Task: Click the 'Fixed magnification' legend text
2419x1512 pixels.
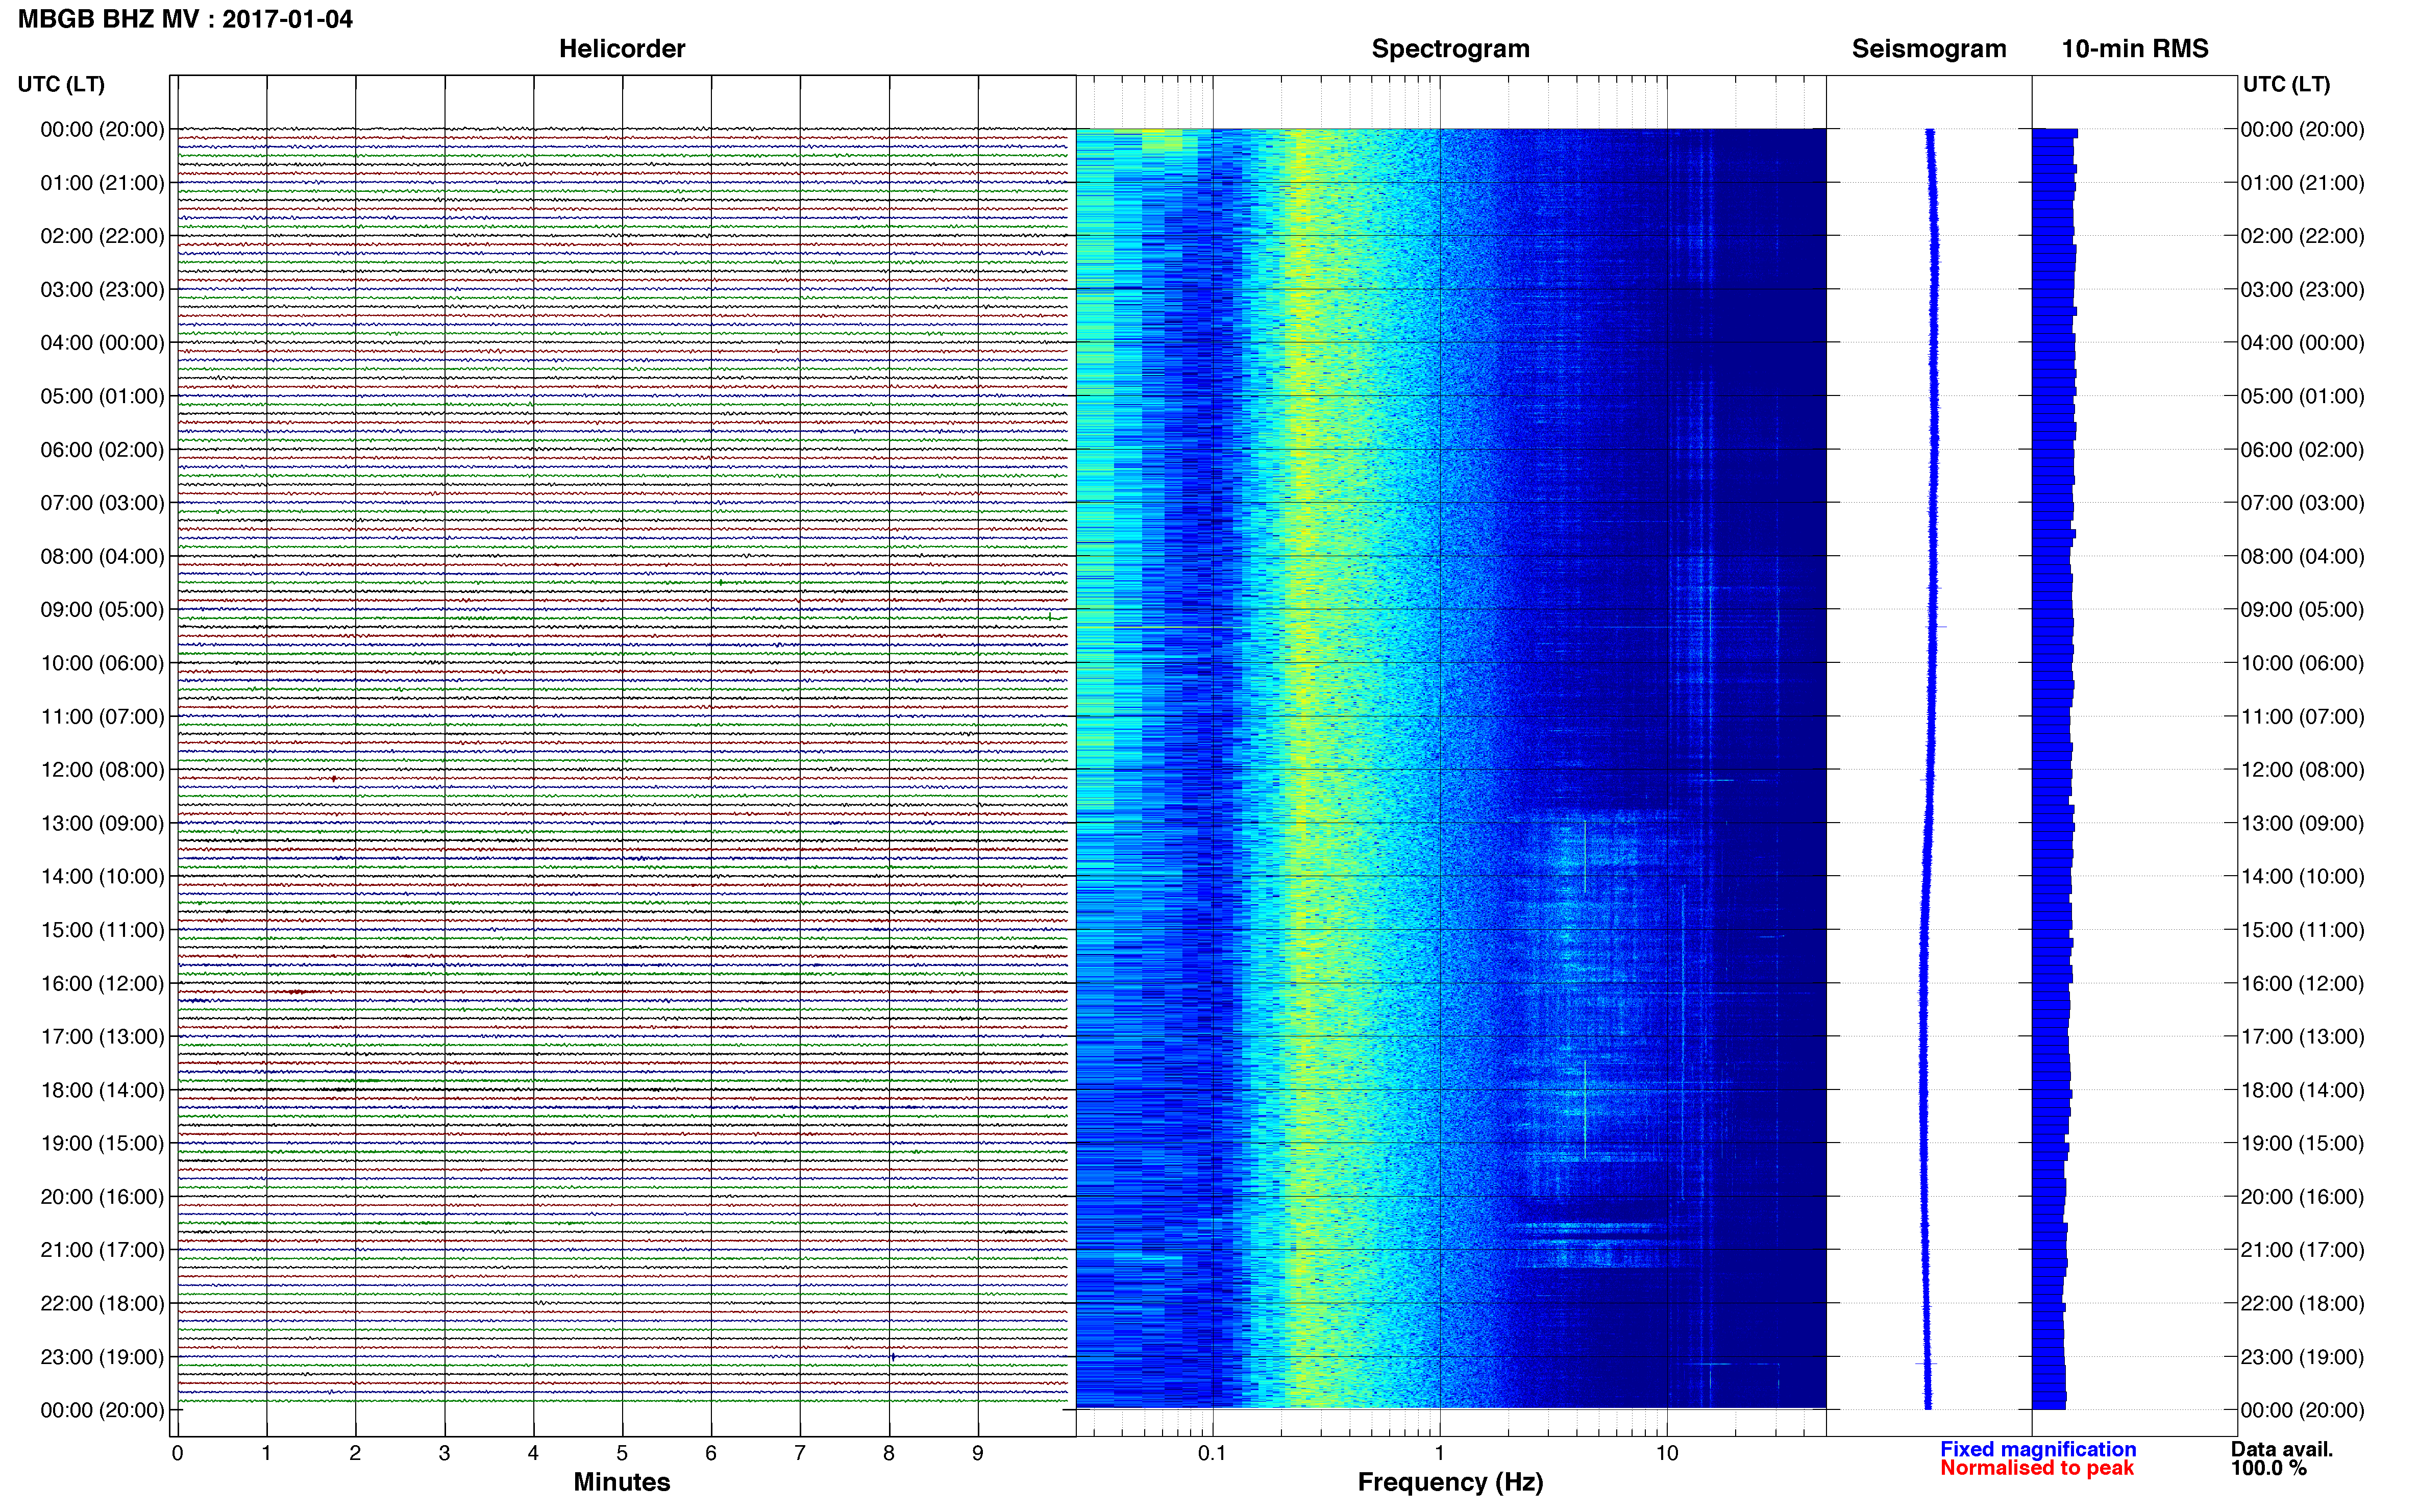Action: (x=2038, y=1449)
